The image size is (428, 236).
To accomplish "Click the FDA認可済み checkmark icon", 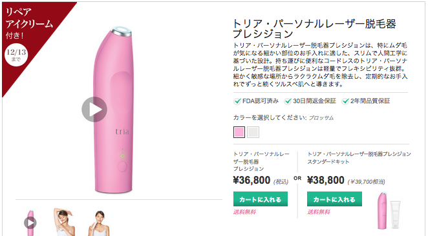I will click(237, 101).
